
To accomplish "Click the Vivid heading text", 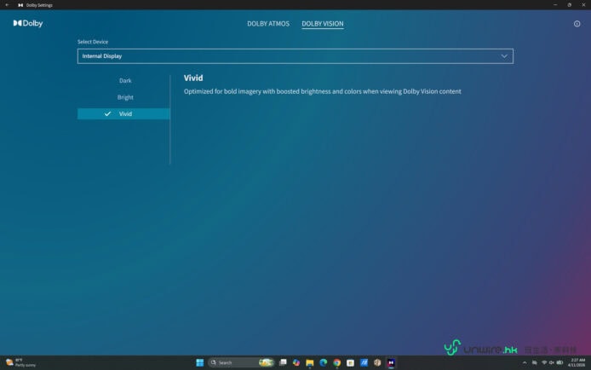I will 193,78.
